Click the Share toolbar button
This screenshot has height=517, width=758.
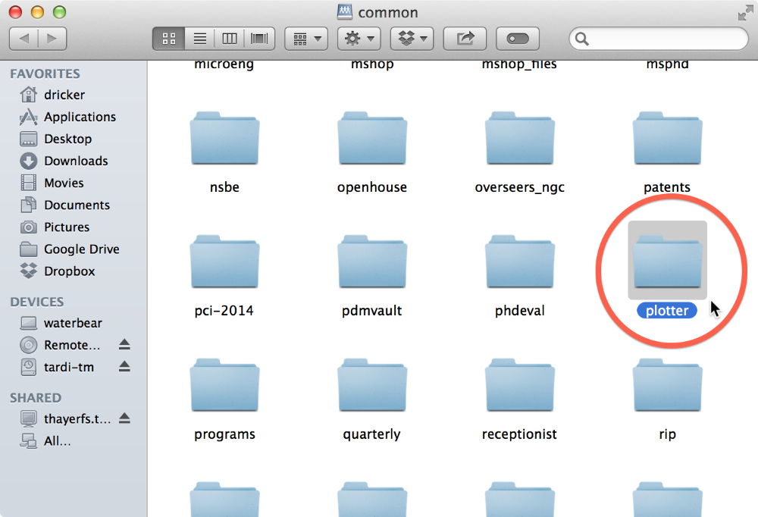click(x=465, y=39)
